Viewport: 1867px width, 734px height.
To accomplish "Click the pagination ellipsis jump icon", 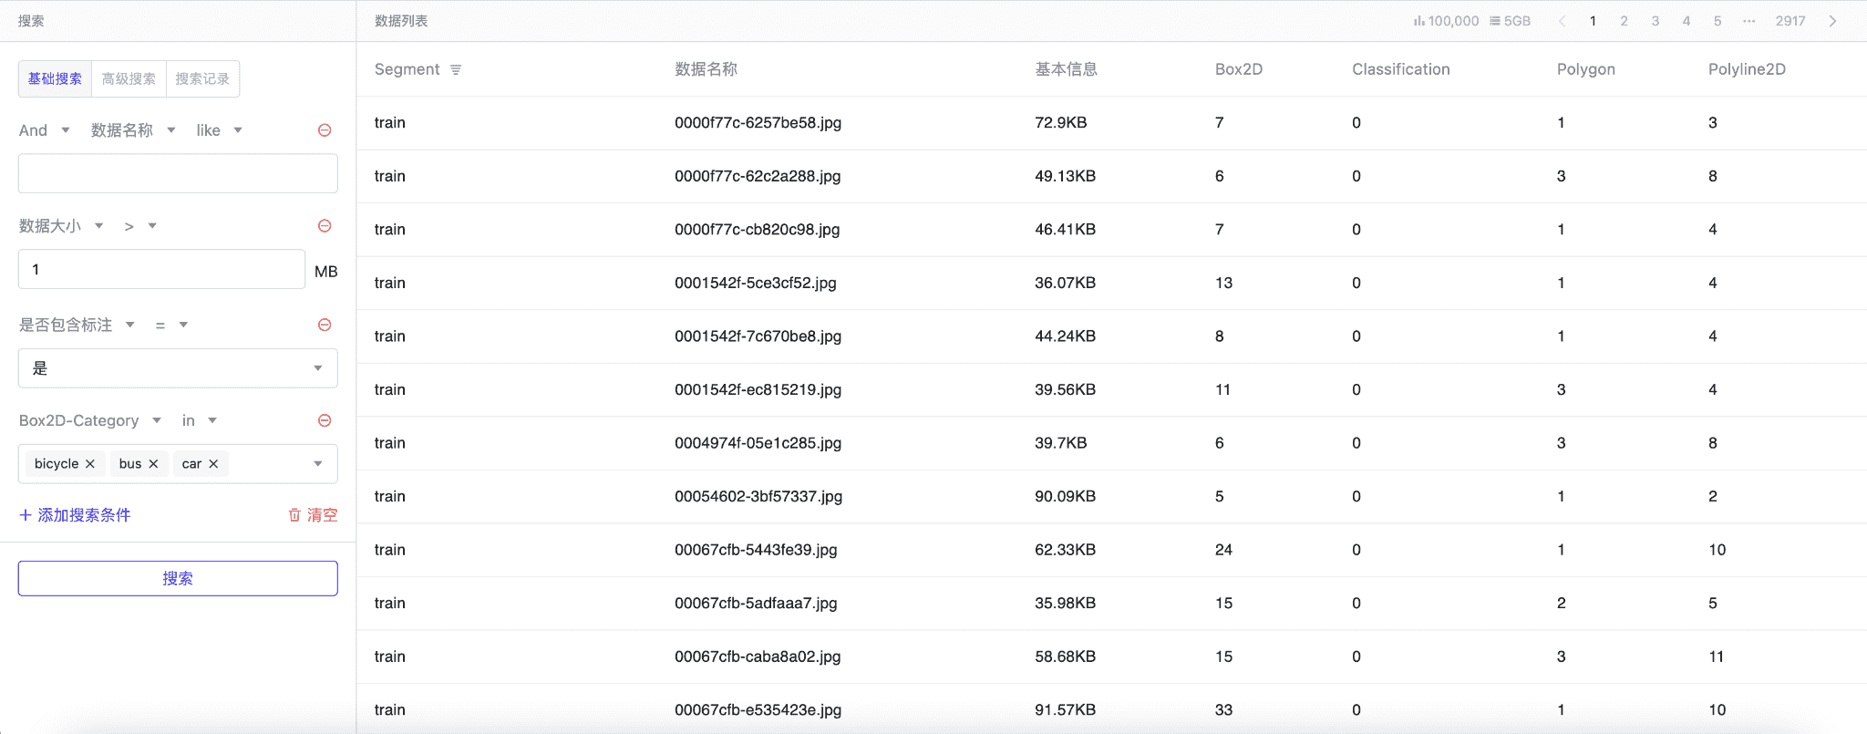I will [1748, 21].
